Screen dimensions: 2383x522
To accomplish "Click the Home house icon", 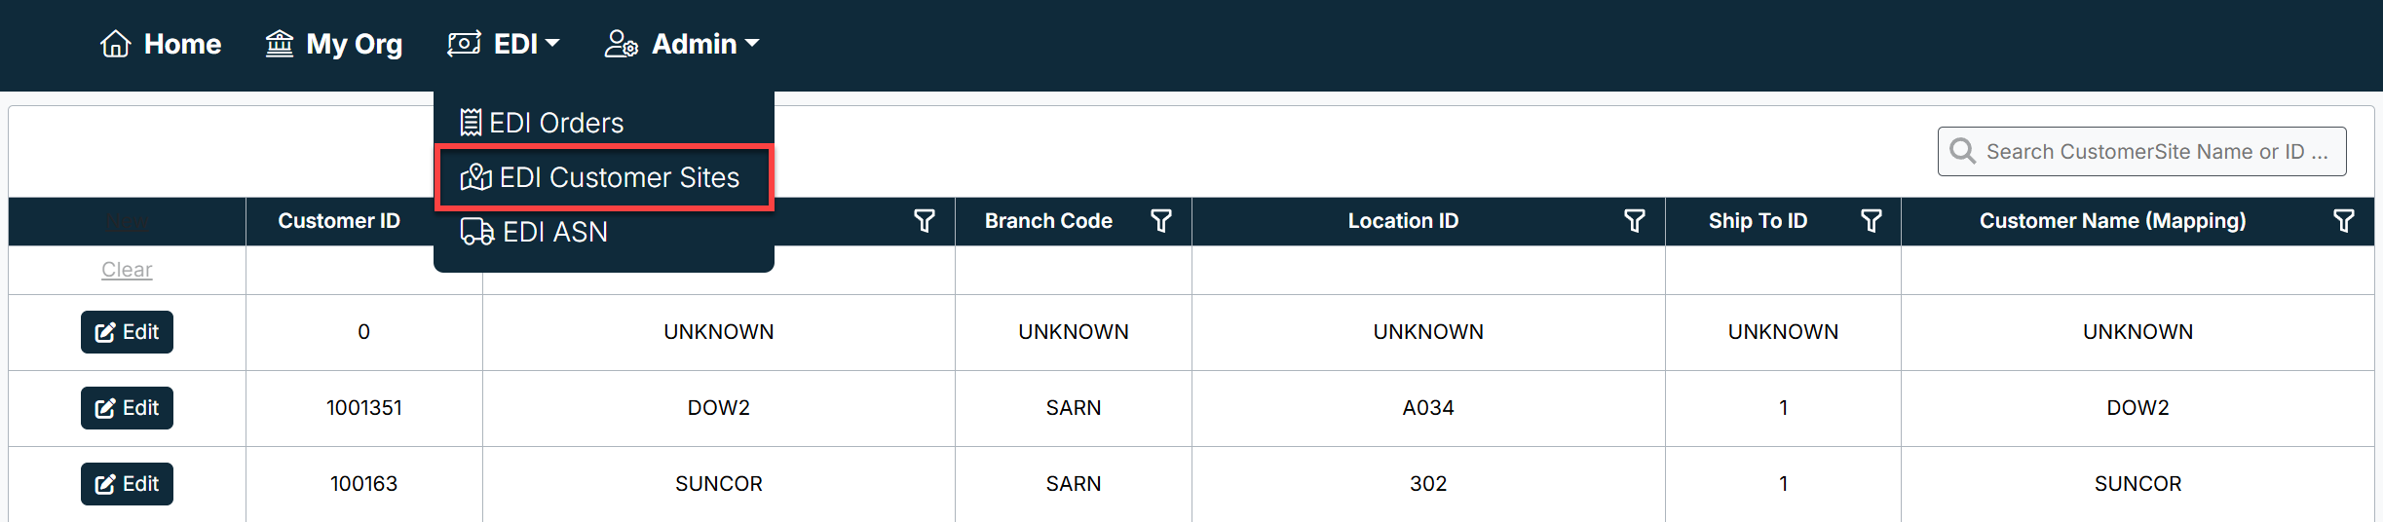I will point(116,44).
